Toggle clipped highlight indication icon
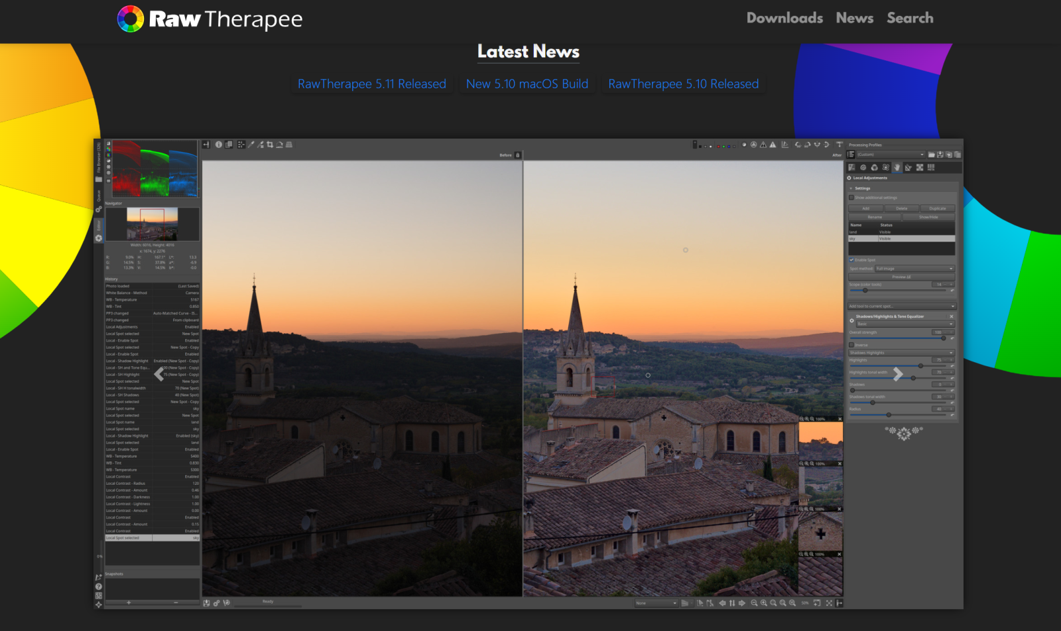Viewport: 1061px width, 631px height. [773, 145]
